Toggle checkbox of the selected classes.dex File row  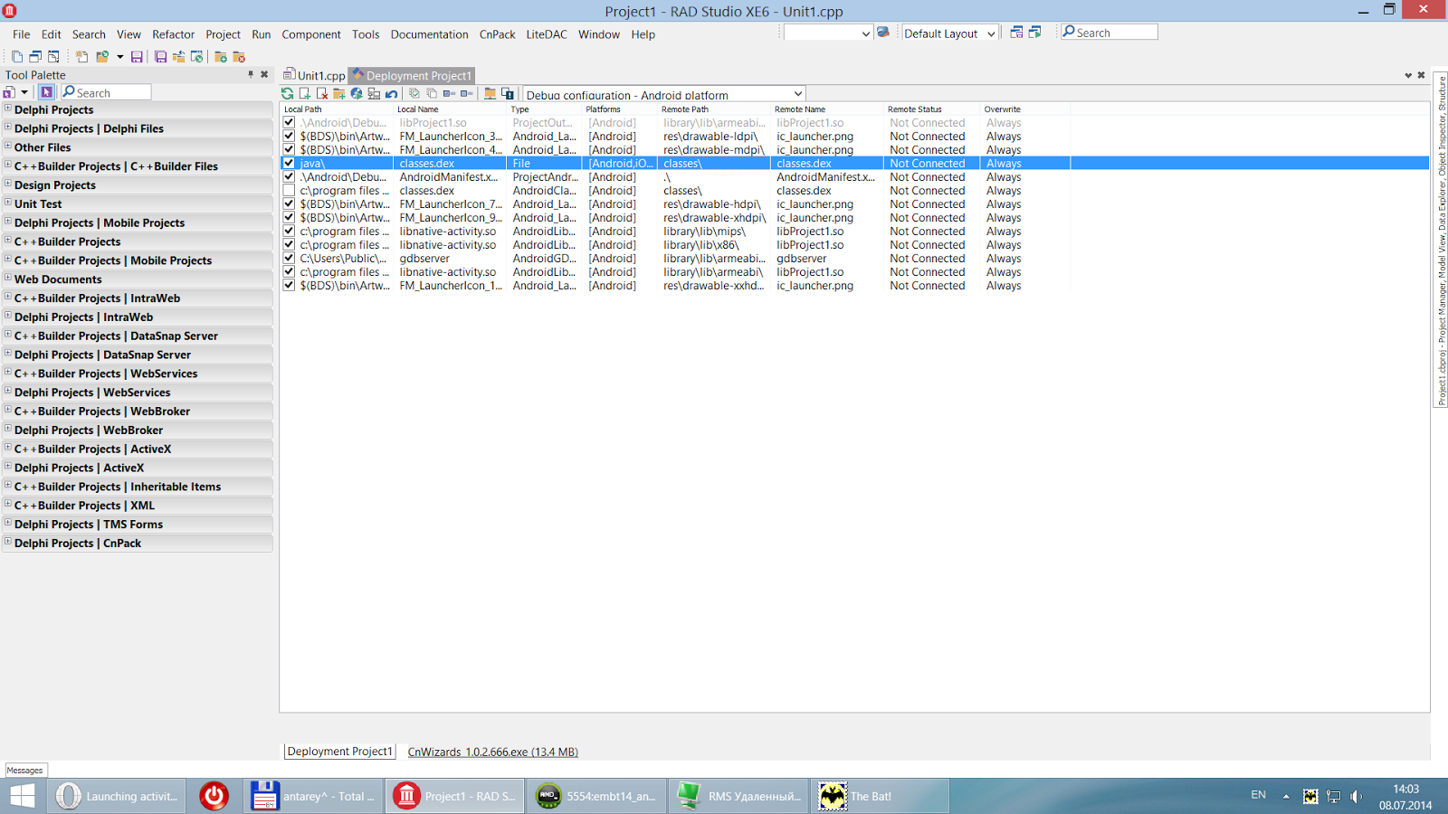click(289, 163)
